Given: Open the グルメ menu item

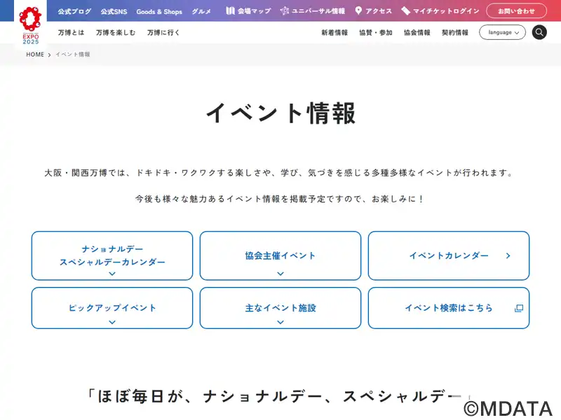Looking at the screenshot, I should click(x=201, y=11).
